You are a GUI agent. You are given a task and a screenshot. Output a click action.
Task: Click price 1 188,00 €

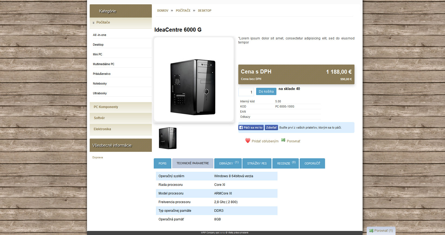click(339, 72)
